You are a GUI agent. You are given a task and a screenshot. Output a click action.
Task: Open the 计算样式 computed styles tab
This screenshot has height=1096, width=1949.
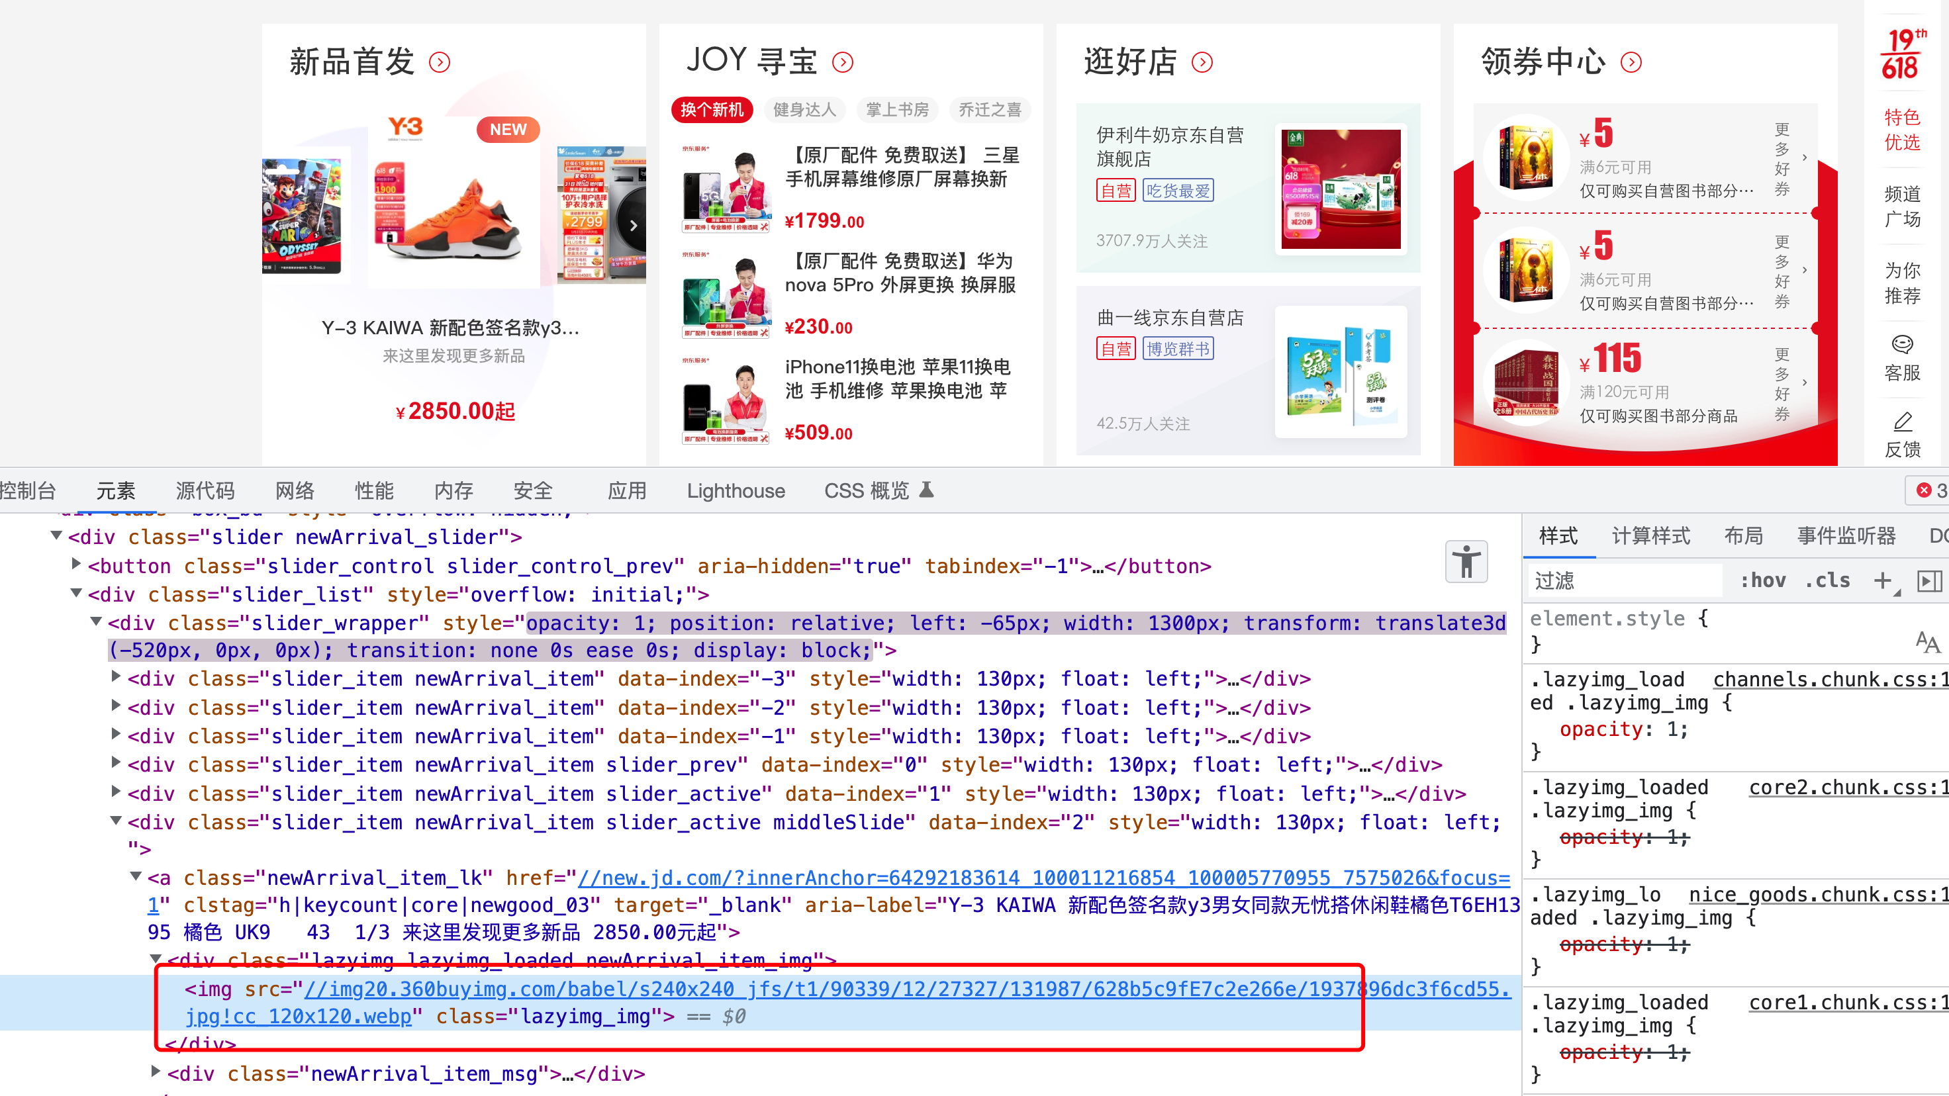point(1651,536)
